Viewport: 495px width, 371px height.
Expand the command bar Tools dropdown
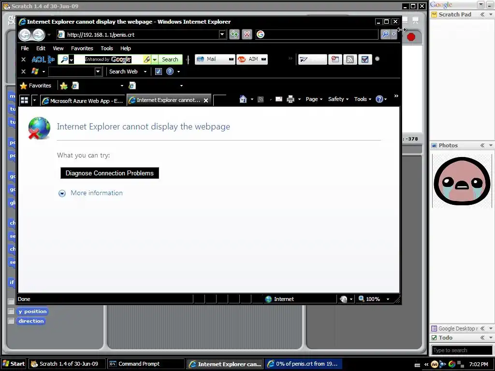pyautogui.click(x=363, y=100)
